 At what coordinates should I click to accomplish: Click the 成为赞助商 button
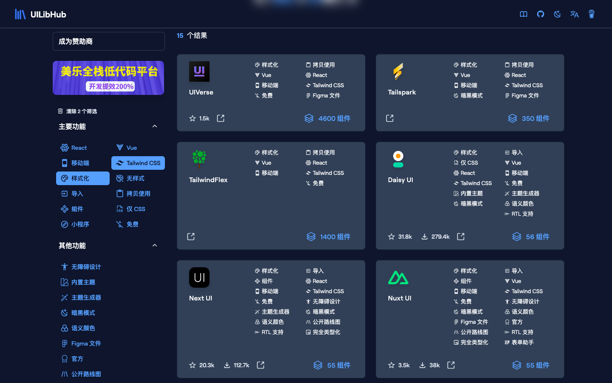pos(108,41)
